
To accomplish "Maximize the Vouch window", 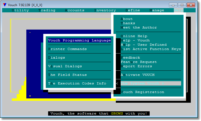I will pos(182,5).
